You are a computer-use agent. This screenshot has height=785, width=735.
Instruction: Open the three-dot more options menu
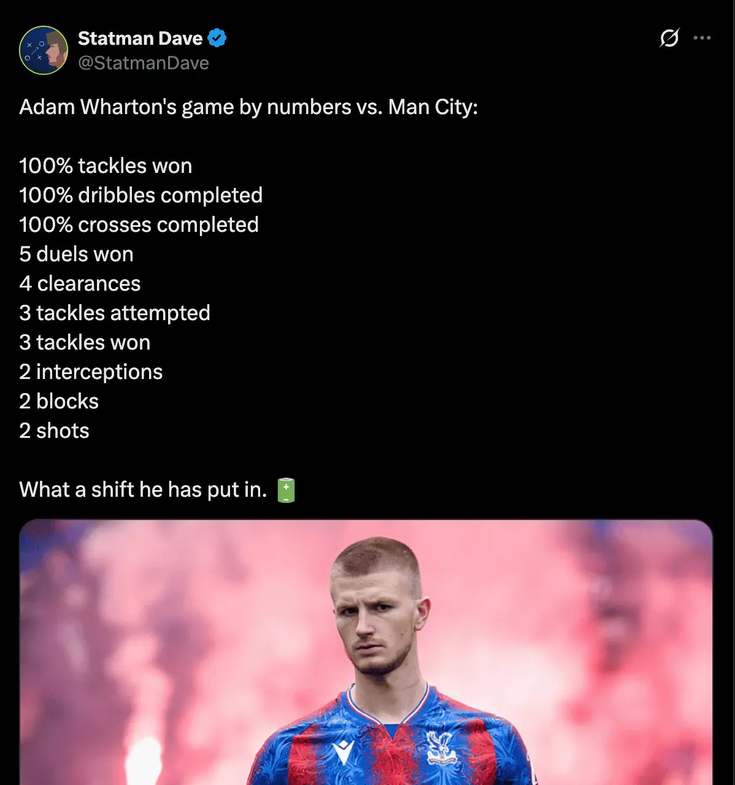click(702, 38)
